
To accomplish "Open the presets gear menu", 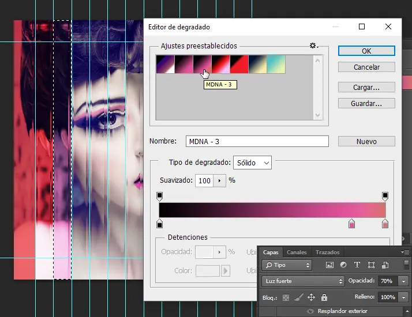I will 313,46.
